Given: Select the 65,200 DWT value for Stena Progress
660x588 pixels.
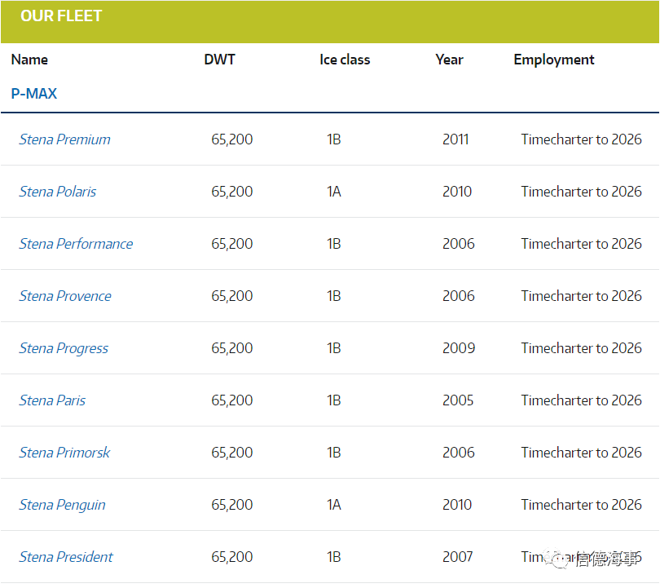Looking at the screenshot, I should (232, 348).
